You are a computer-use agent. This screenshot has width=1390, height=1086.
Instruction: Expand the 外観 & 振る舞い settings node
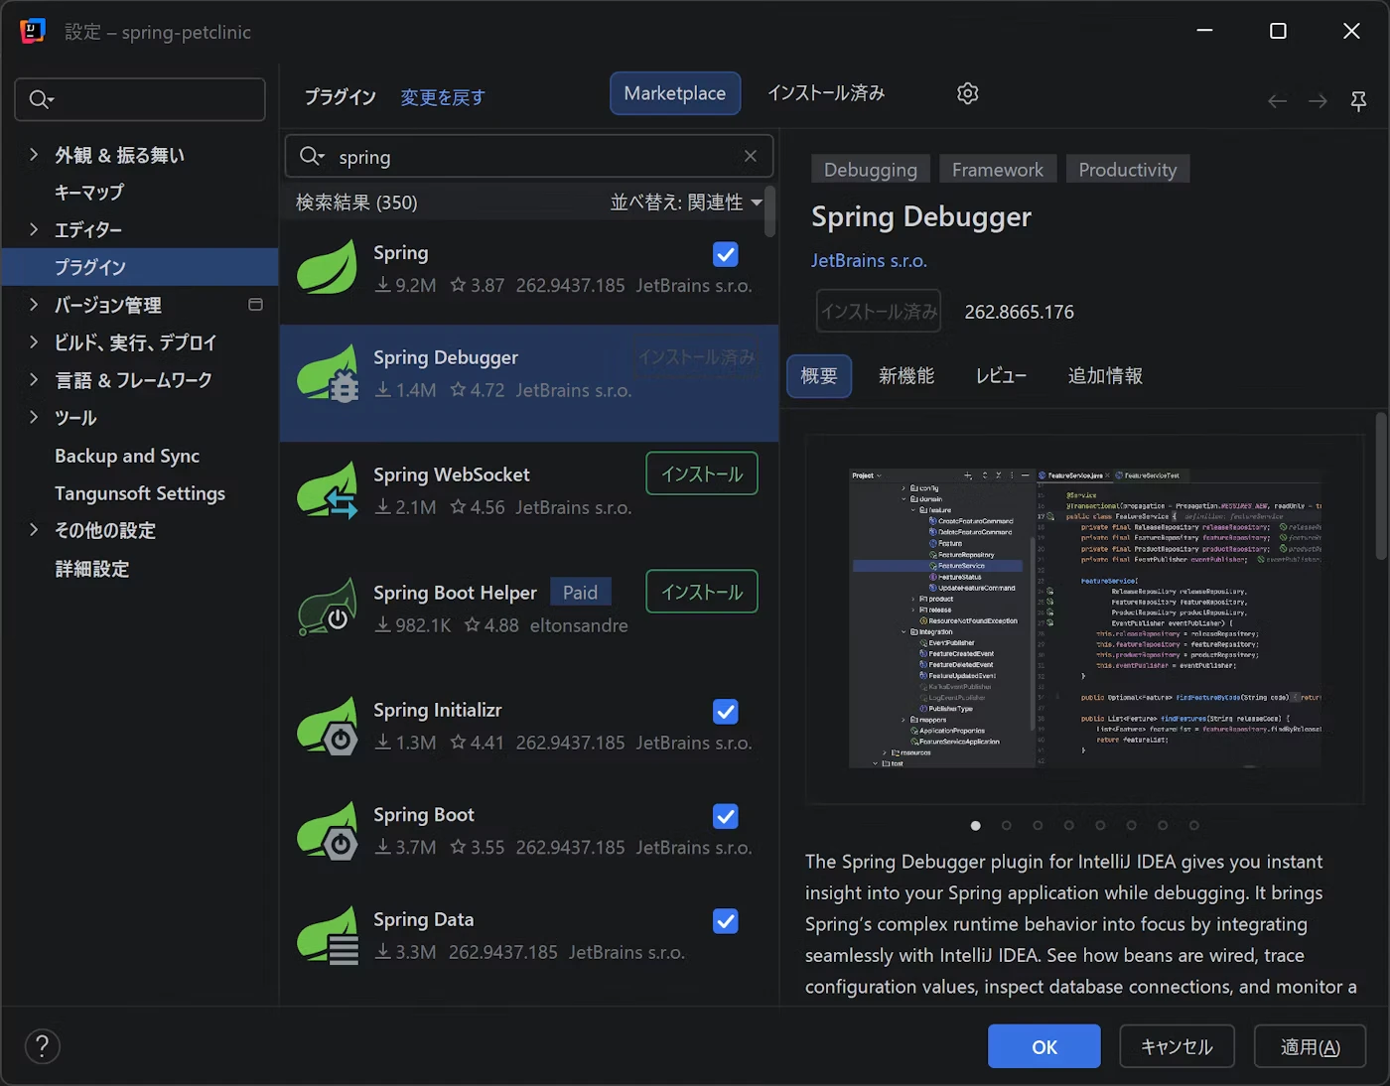(34, 155)
